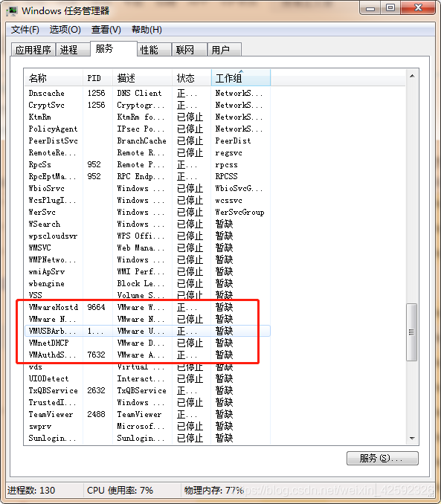
Task: Sort by the 状态 column header
Action: (x=192, y=77)
